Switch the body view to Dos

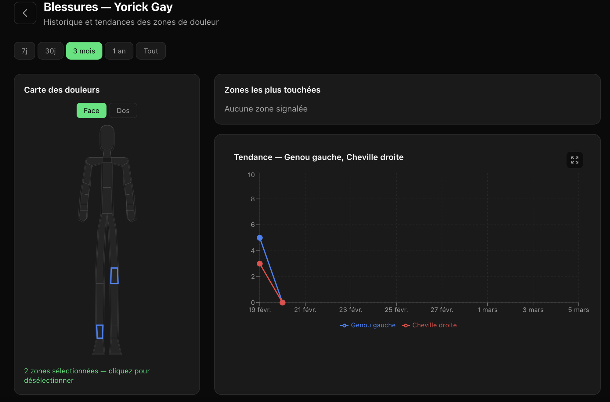(123, 110)
